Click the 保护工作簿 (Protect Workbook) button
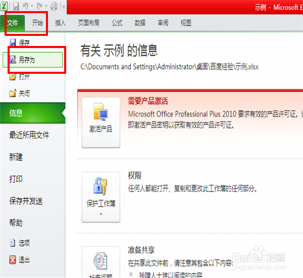Viewport: 303px width, 278px height. [101, 197]
